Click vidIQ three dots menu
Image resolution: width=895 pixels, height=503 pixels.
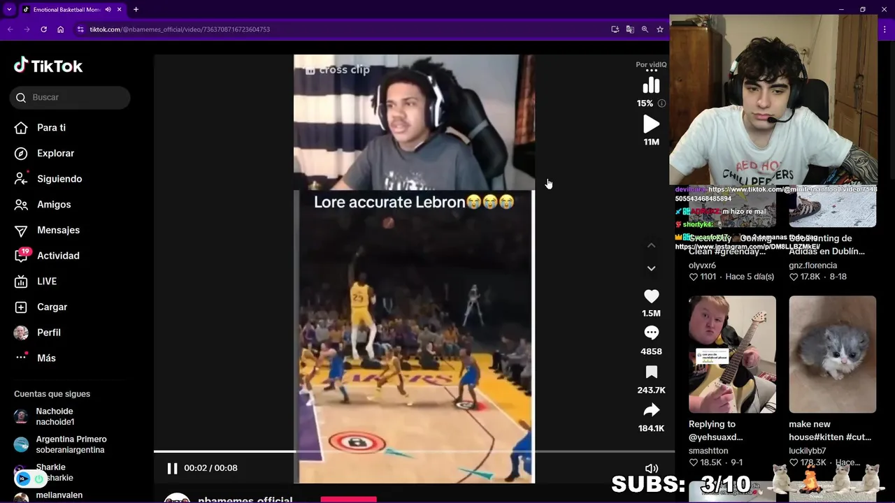(651, 71)
